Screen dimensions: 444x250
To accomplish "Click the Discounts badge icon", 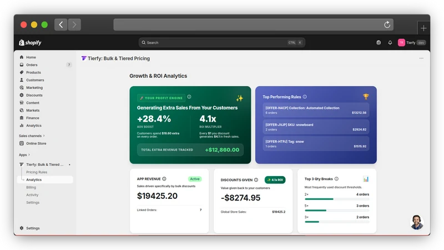I will (x=22, y=95).
